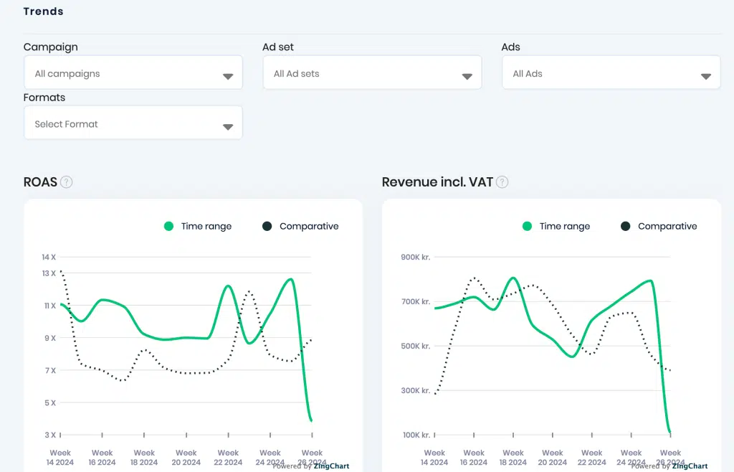This screenshot has width=734, height=472.
Task: Open the ROAS help question-mark icon
Action: pos(67,181)
